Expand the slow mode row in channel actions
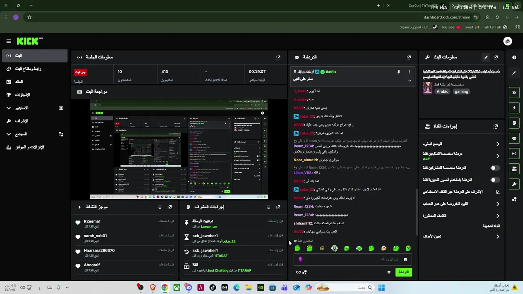This screenshot has width=523, height=294. pos(461,144)
